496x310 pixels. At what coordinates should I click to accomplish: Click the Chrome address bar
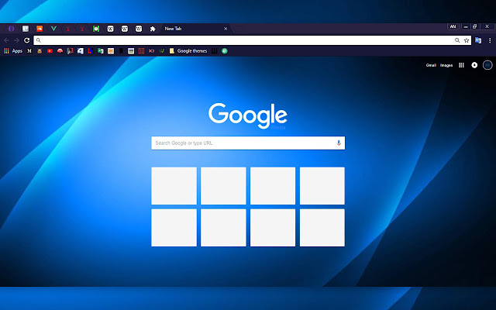point(252,40)
